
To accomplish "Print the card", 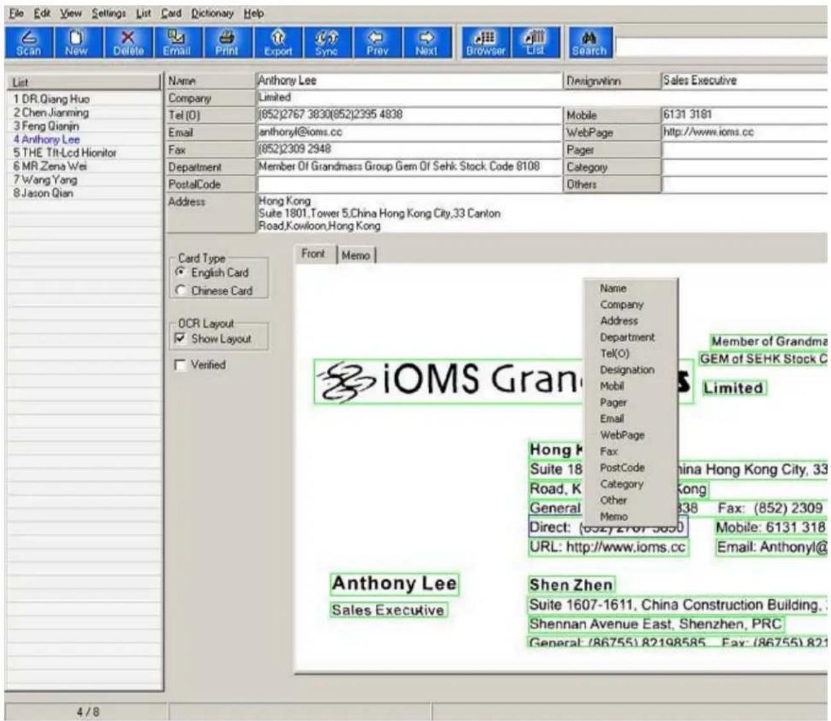I will coord(226,43).
